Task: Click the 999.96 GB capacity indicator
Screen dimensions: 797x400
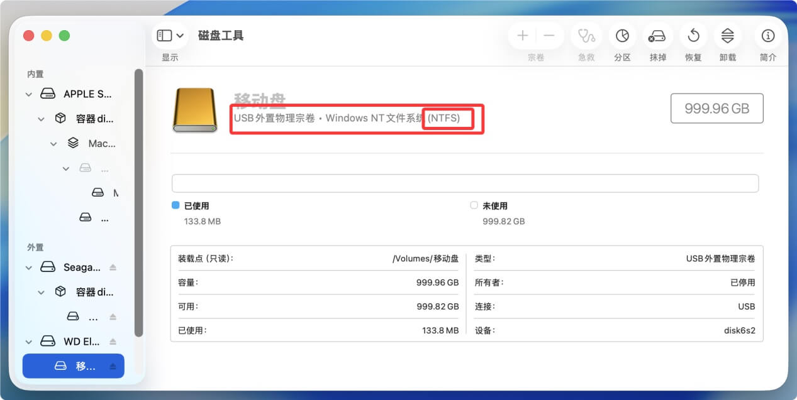Action: 716,108
